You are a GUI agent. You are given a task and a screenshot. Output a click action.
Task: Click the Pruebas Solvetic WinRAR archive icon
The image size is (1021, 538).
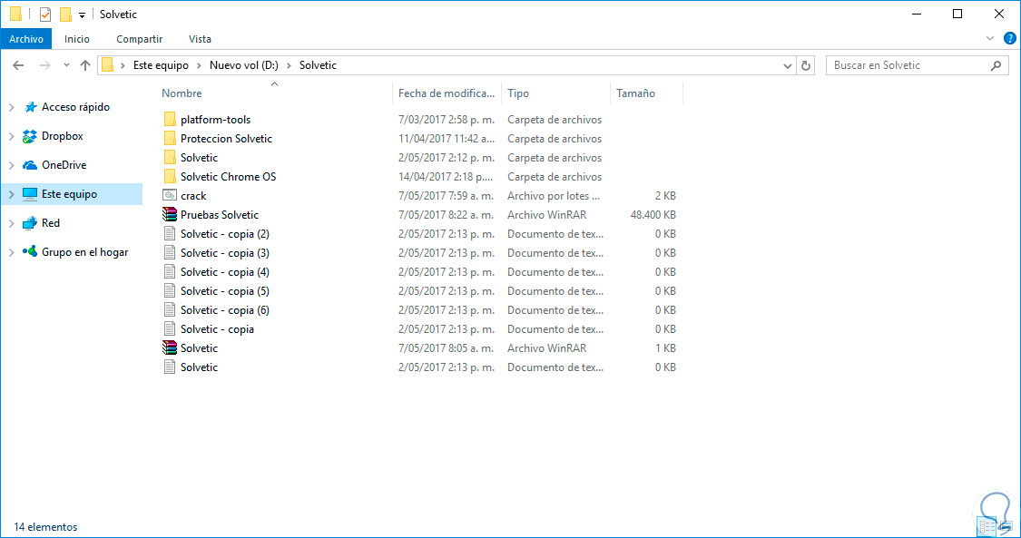click(170, 215)
